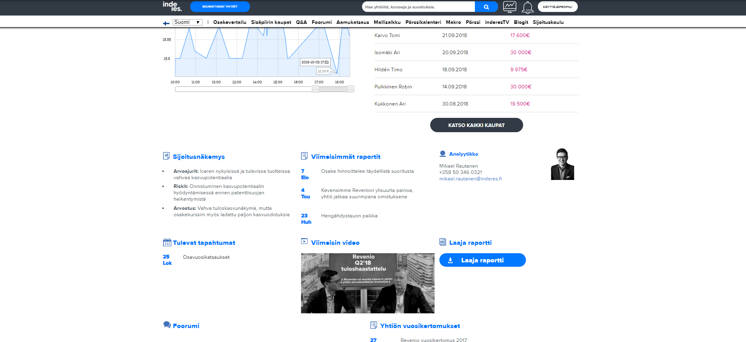Click the Finnish flag icon
The height and width of the screenshot is (342, 746).
point(166,23)
